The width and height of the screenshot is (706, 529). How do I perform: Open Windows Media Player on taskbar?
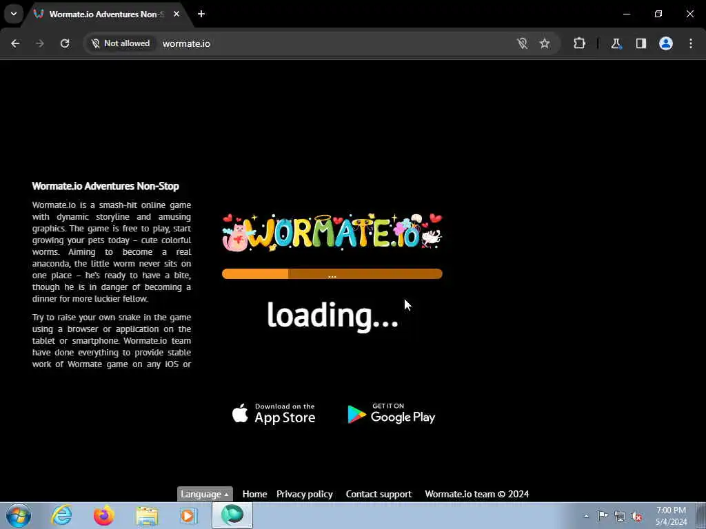(x=188, y=516)
